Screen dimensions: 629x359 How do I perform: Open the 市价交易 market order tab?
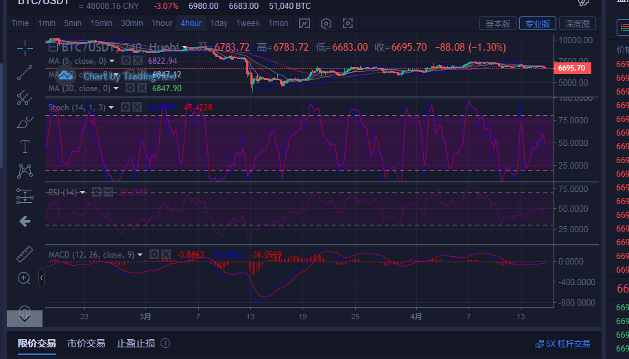pos(86,343)
